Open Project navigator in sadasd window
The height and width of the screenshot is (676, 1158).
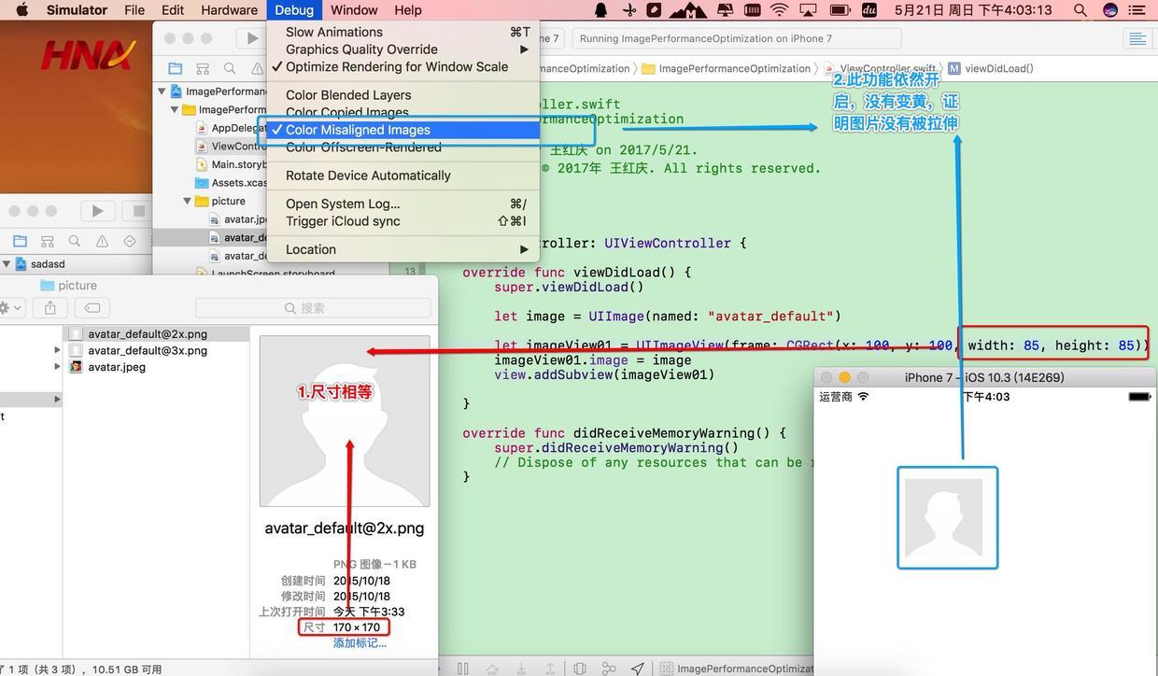20,241
